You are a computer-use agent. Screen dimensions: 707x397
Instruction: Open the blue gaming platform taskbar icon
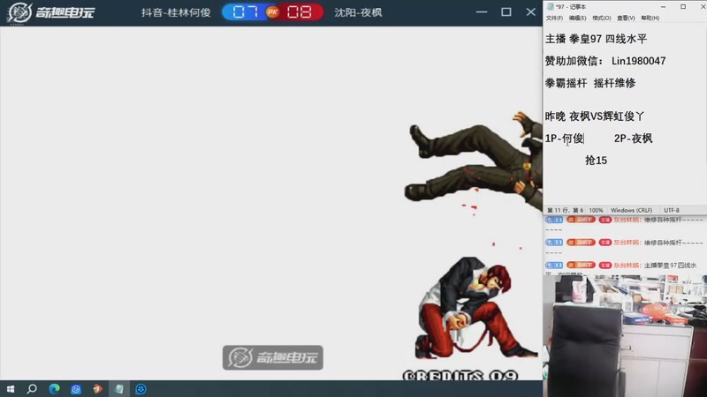point(76,389)
